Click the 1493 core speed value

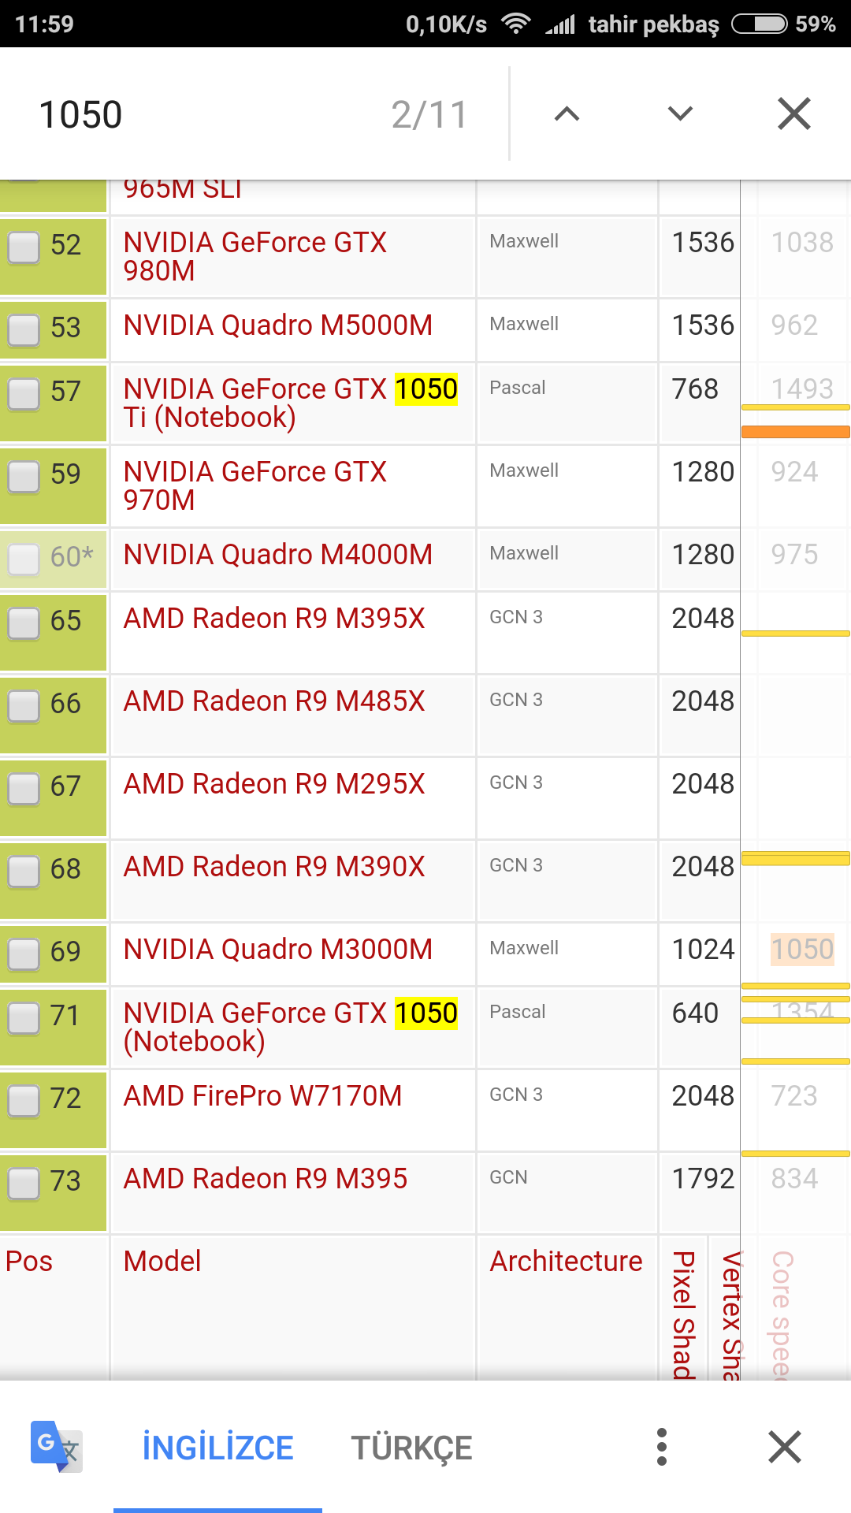[x=802, y=388]
